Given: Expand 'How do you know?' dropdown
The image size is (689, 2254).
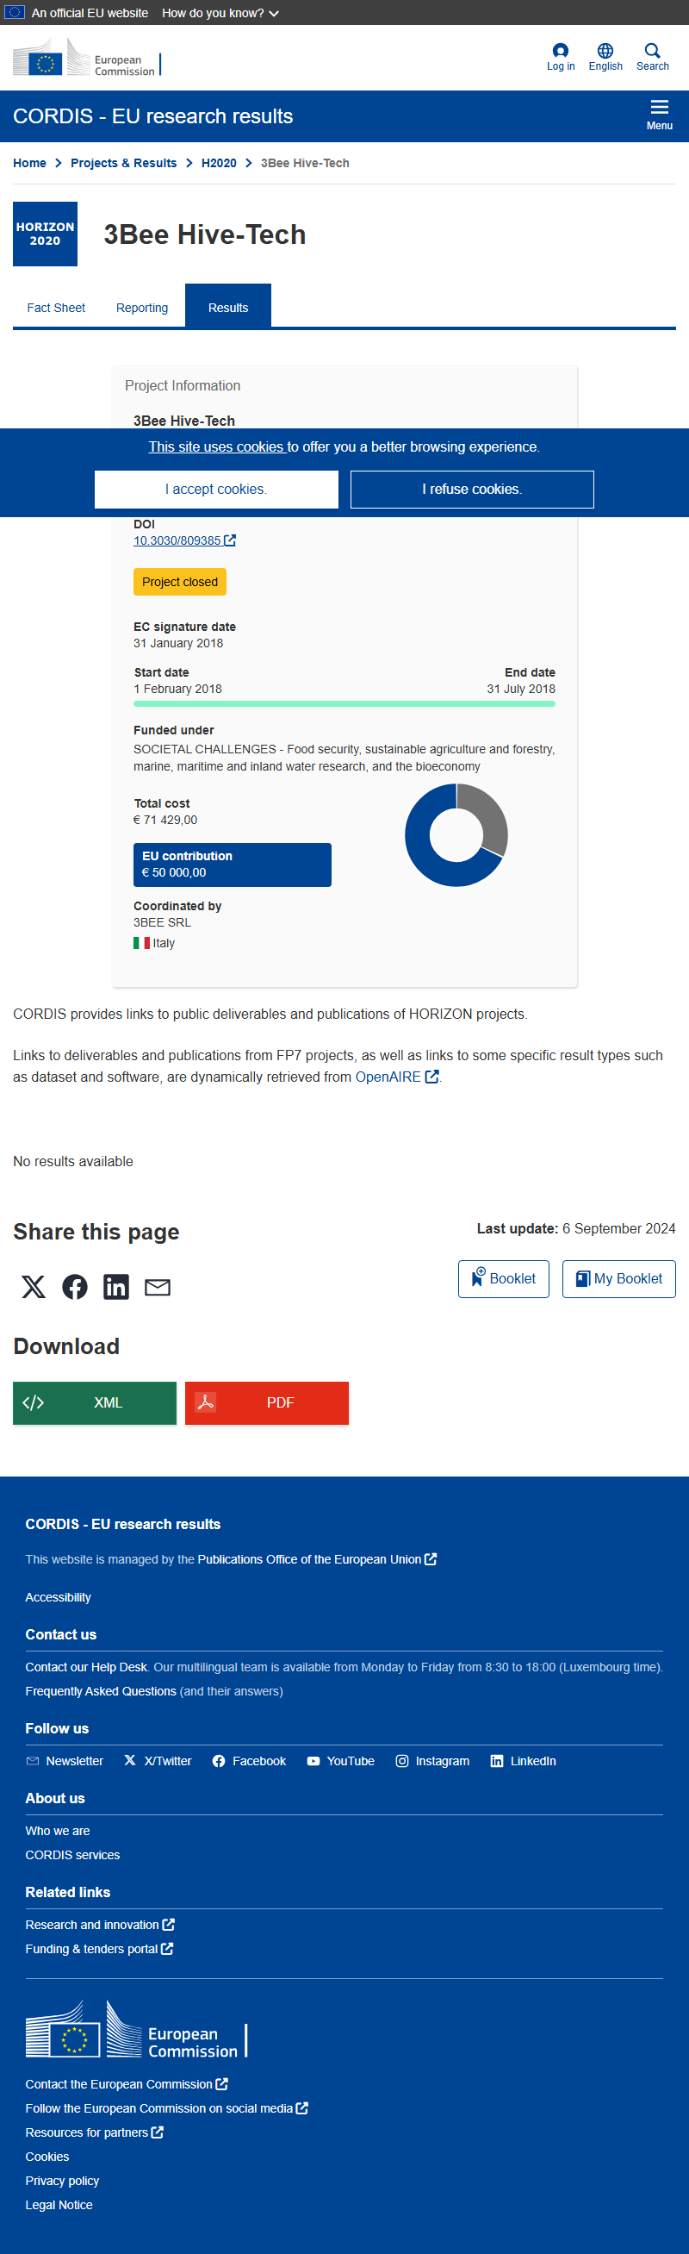Looking at the screenshot, I should pos(220,13).
